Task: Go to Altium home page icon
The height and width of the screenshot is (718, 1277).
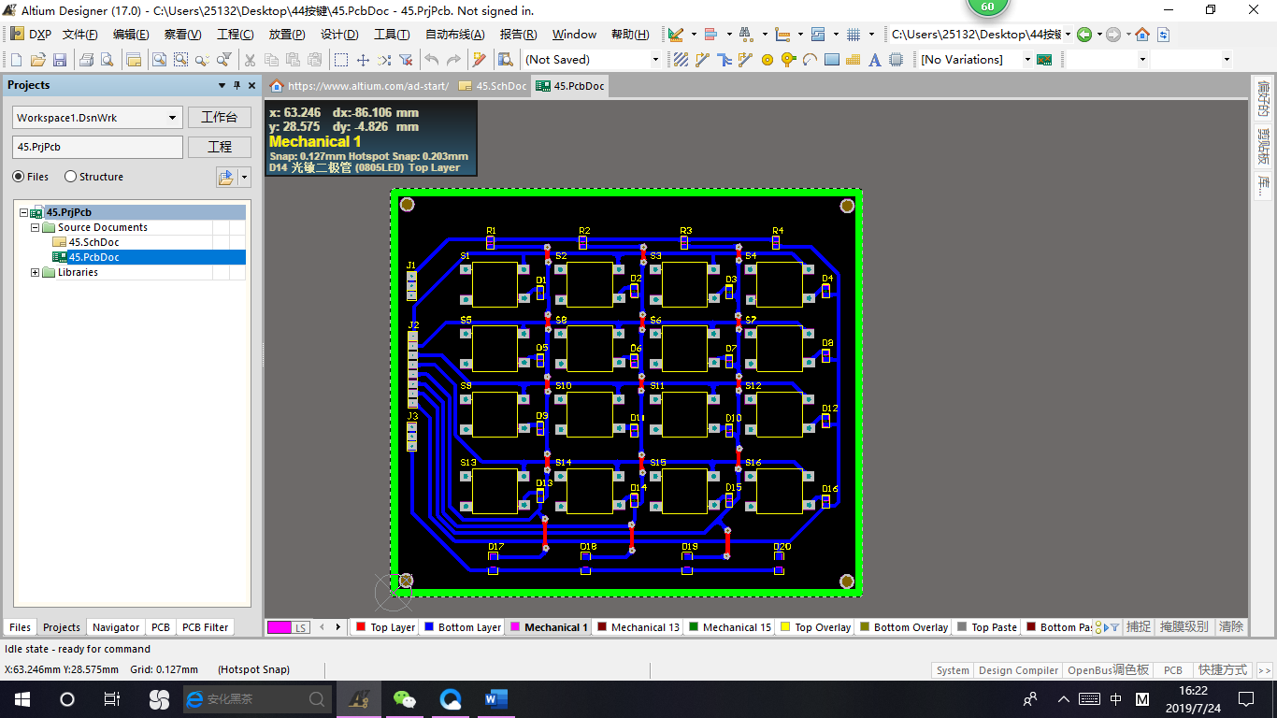Action: (x=1142, y=35)
